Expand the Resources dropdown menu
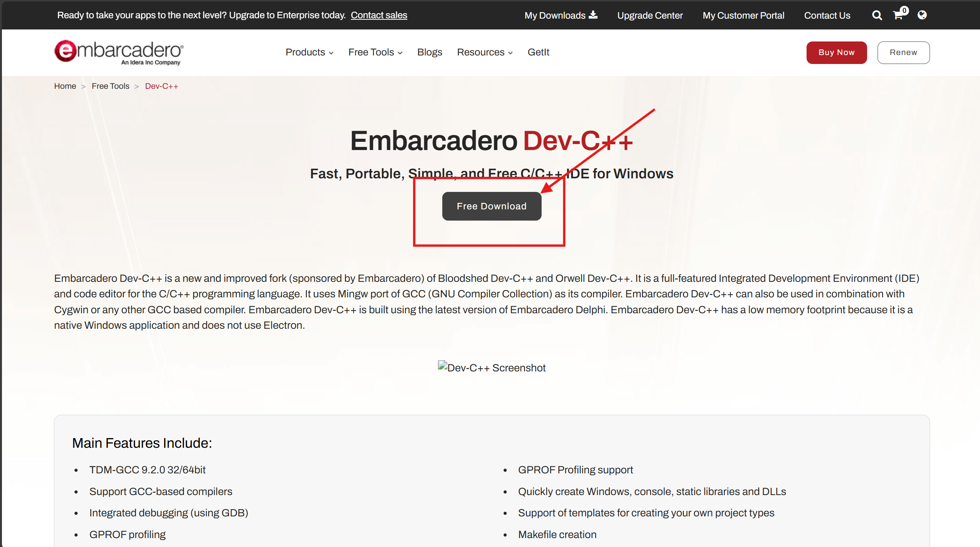Viewport: 980px width, 547px height. click(x=485, y=52)
